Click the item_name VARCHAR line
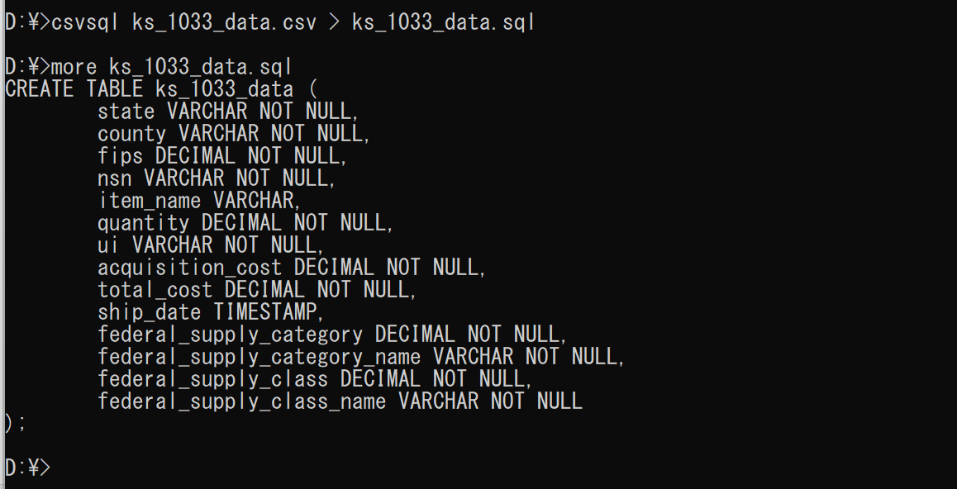This screenshot has height=489, width=957. (199, 201)
